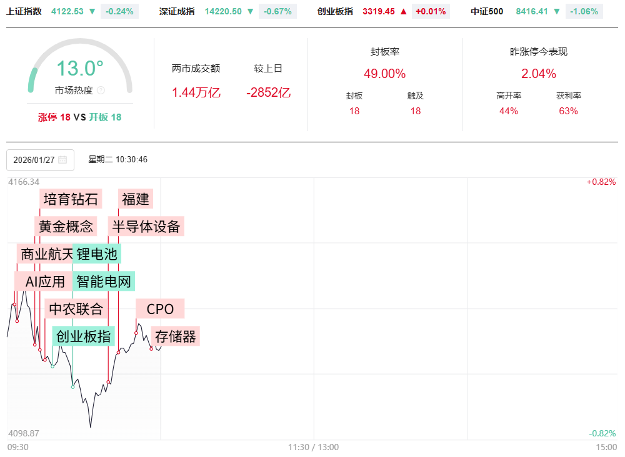Click the 涨停 18 count
Viewport: 625px width, 457px height.
pos(54,117)
